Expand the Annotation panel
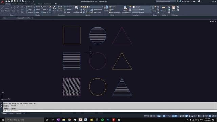This screenshot has height=122, width=217. pyautogui.click(x=62, y=15)
